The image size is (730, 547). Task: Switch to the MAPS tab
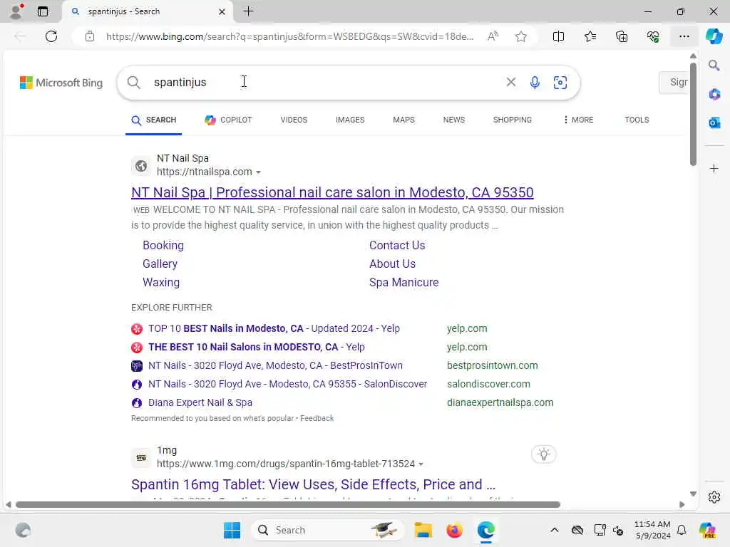coord(403,120)
